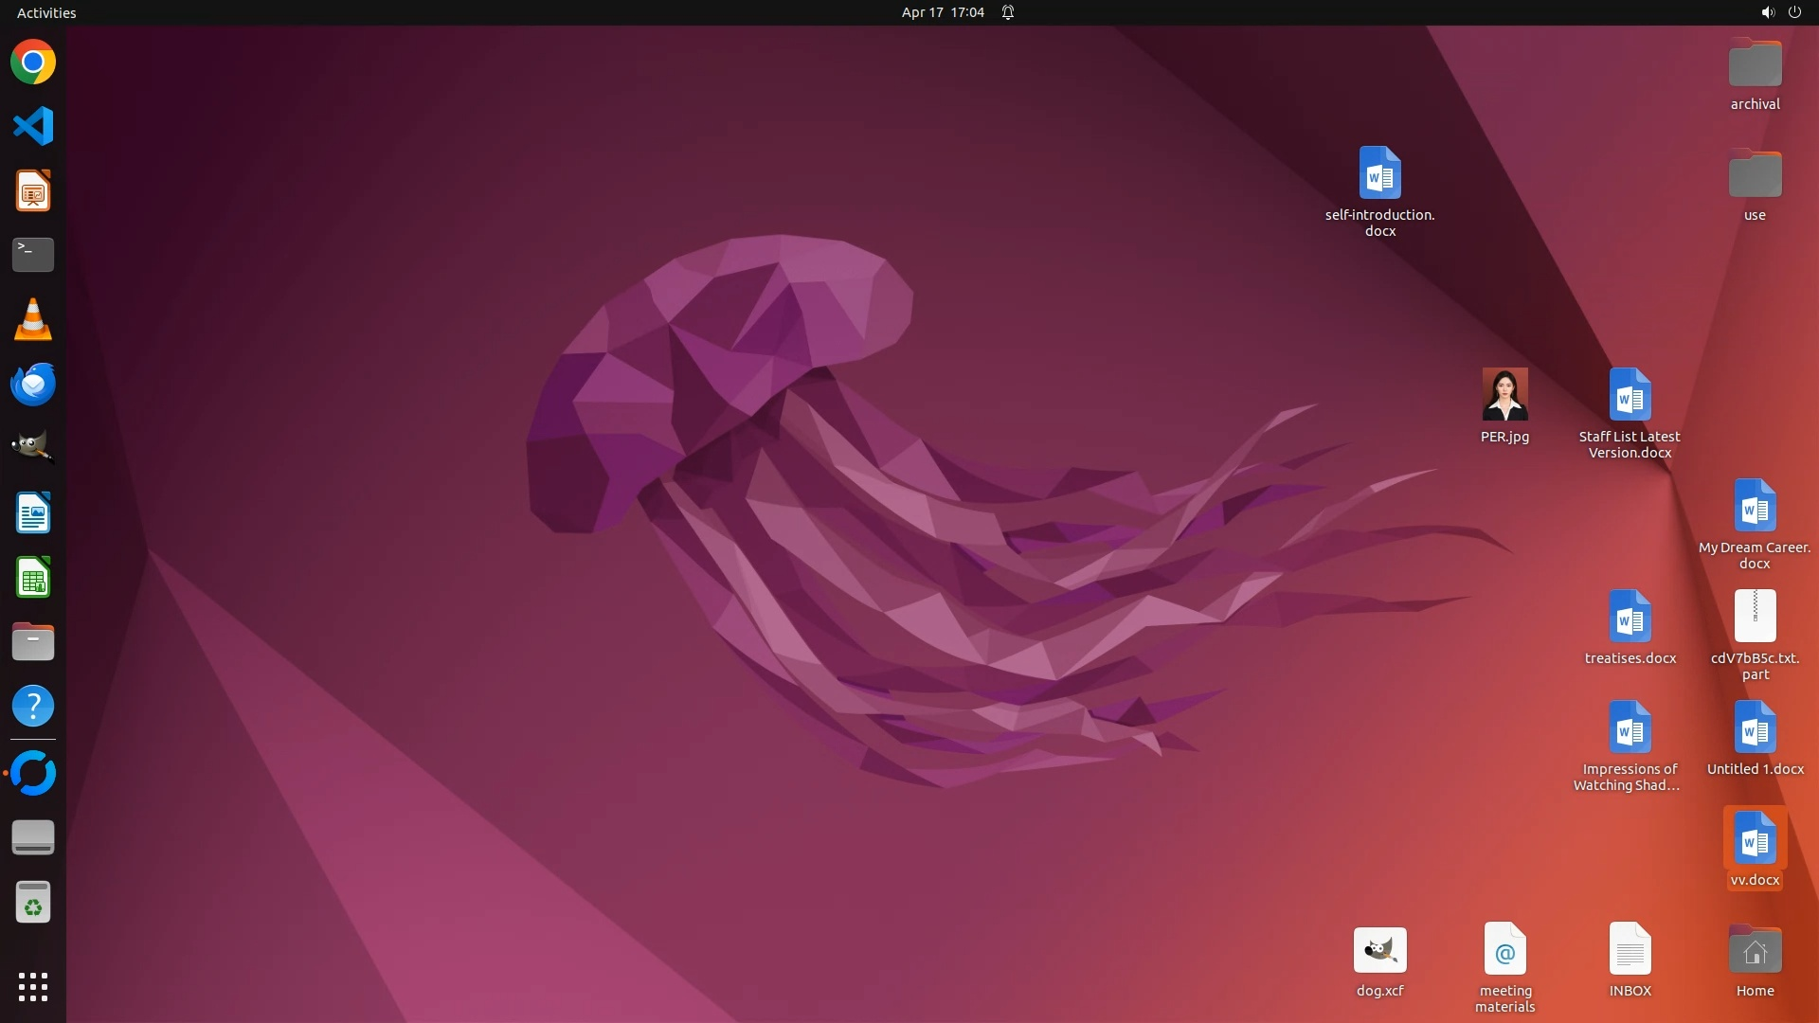
Task: Click the volume icon in top bar
Action: coord(1767,12)
